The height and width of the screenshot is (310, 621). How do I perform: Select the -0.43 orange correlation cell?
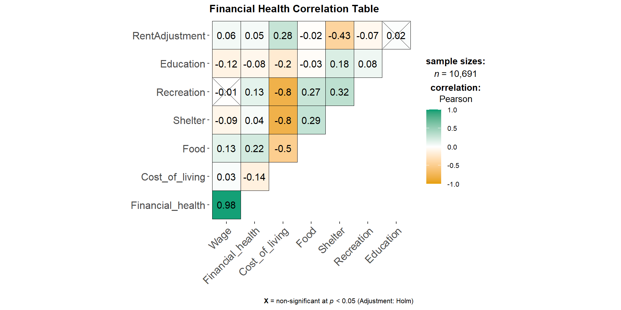[339, 36]
